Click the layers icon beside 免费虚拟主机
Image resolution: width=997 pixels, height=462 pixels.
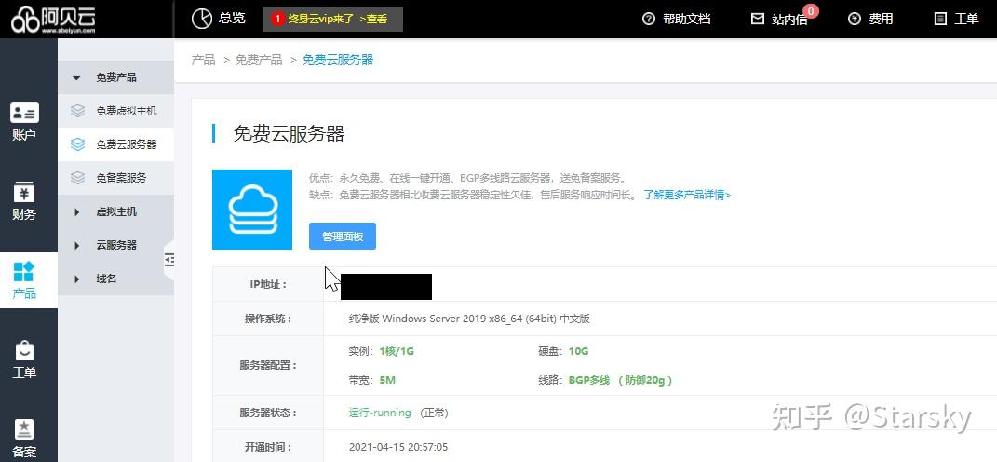tap(77, 111)
